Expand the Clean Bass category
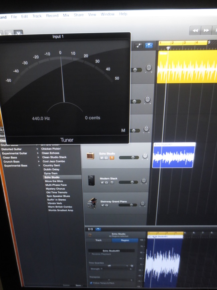This screenshot has width=217, height=290. click(38, 158)
